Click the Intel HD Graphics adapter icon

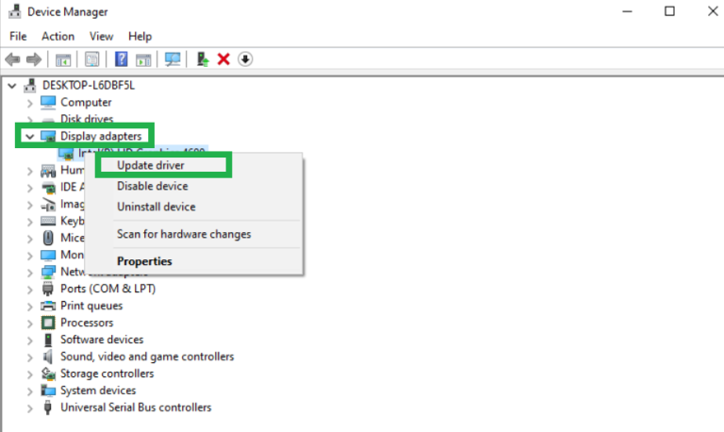(66, 154)
